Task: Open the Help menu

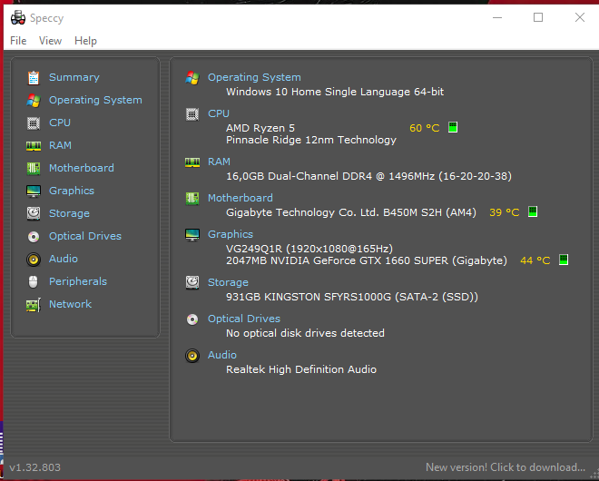Action: point(85,41)
